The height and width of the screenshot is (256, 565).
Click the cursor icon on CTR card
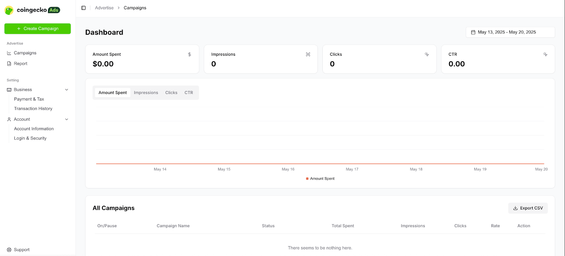tap(545, 54)
